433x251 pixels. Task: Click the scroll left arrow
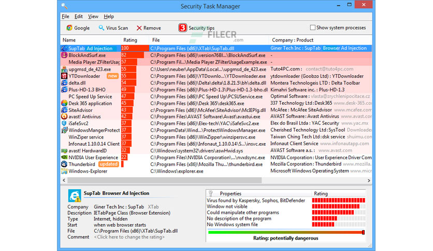pos(64,180)
